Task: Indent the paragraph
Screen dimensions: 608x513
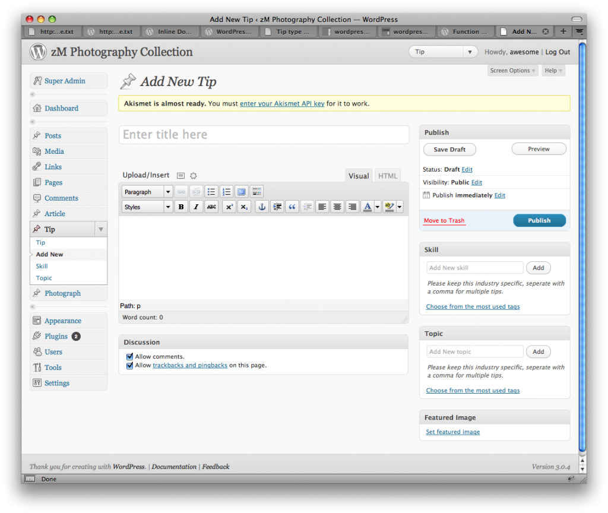Action: coord(277,207)
